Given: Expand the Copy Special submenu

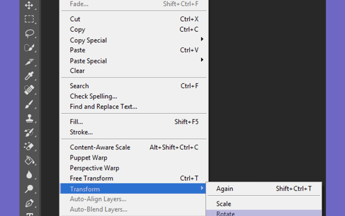Looking at the screenshot, I should point(134,40).
